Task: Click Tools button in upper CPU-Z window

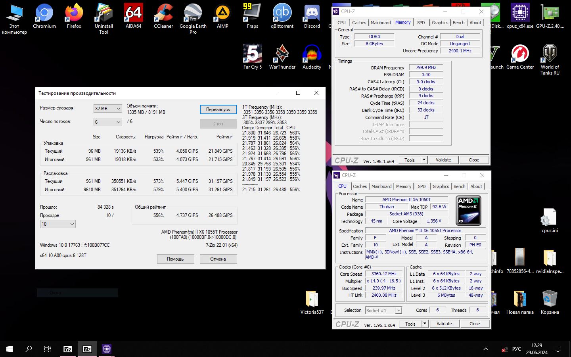Action: (410, 160)
